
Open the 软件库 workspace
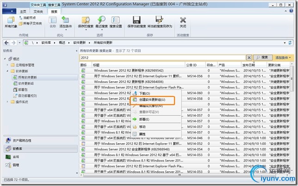click(x=40, y=149)
